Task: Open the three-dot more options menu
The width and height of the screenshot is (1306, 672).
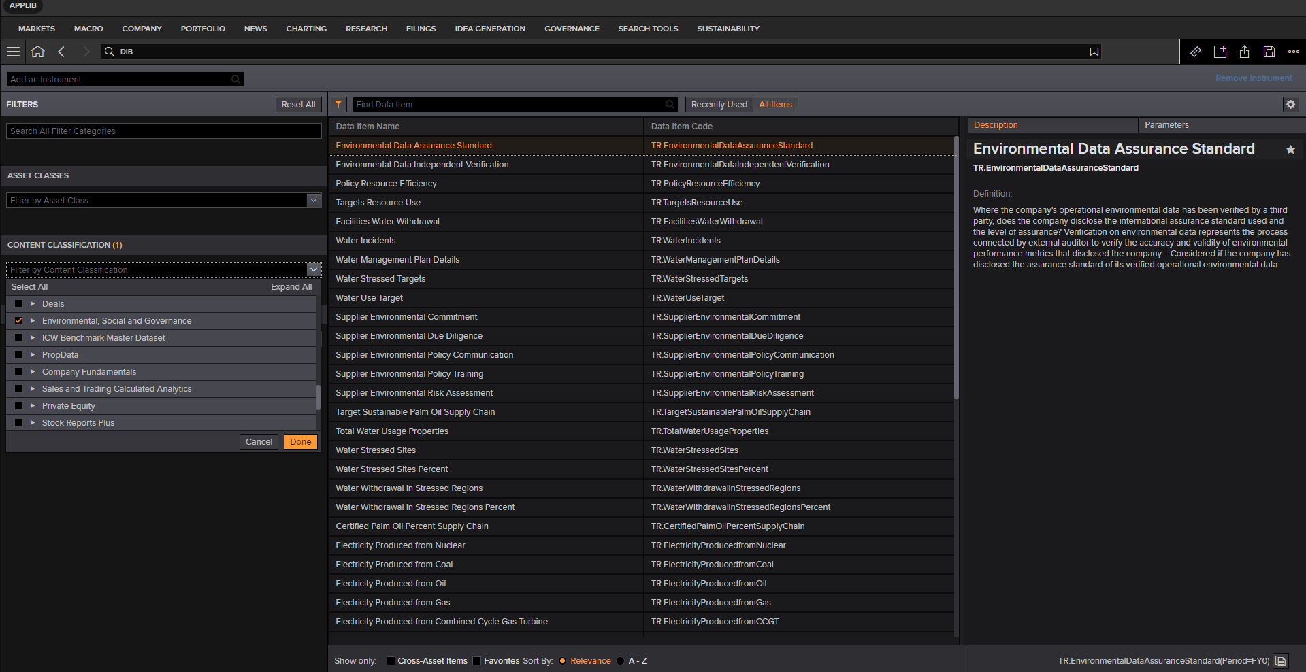Action: [1293, 52]
